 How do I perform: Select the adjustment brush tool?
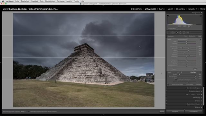coord(194,33)
